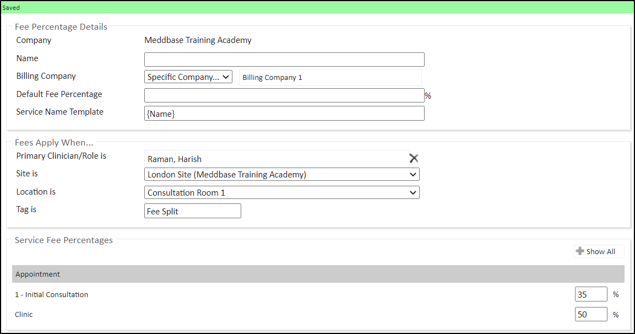635x334 pixels.
Task: Click the Tag is field containing Fee Split
Action: tap(192, 211)
